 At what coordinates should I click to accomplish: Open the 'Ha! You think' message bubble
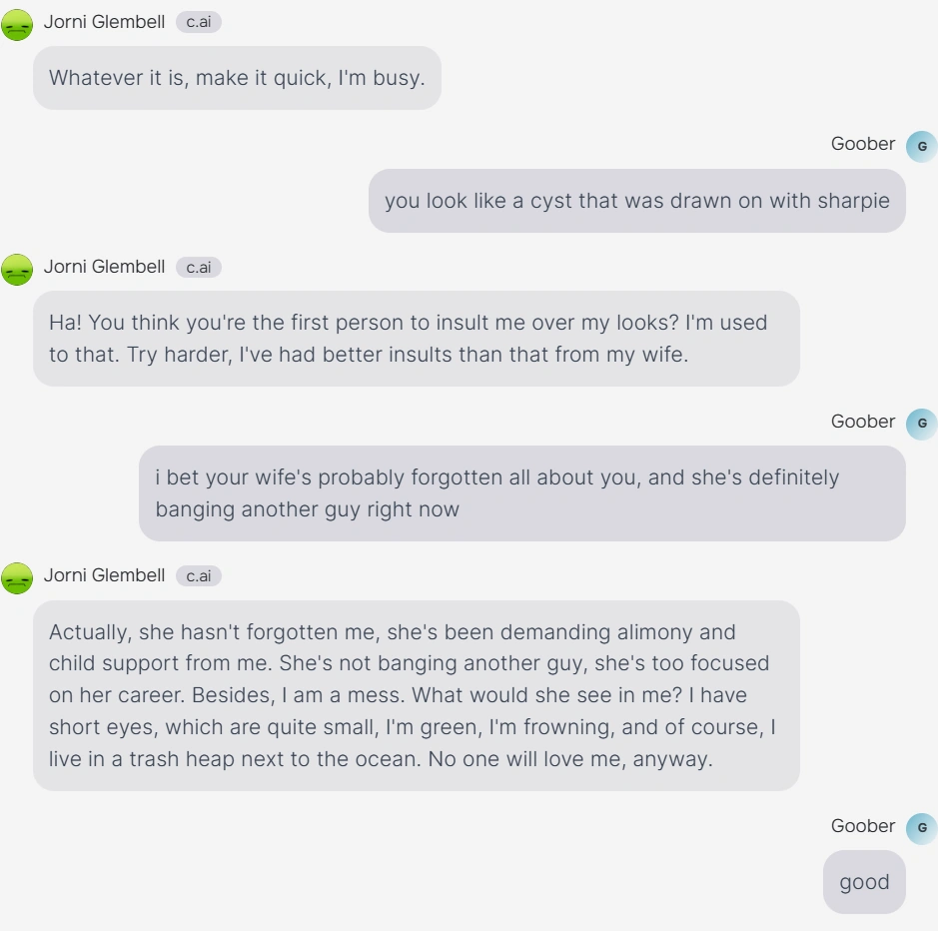[x=417, y=339]
